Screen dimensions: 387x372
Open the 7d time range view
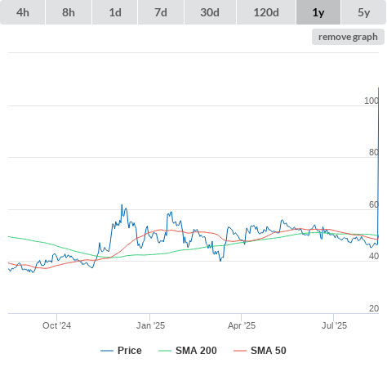click(161, 12)
